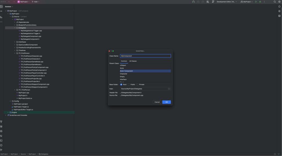Viewport: 282px width, 156px height.
Task: Expand the BlueprintFunctionLibrary folder
Action: pos(15,25)
